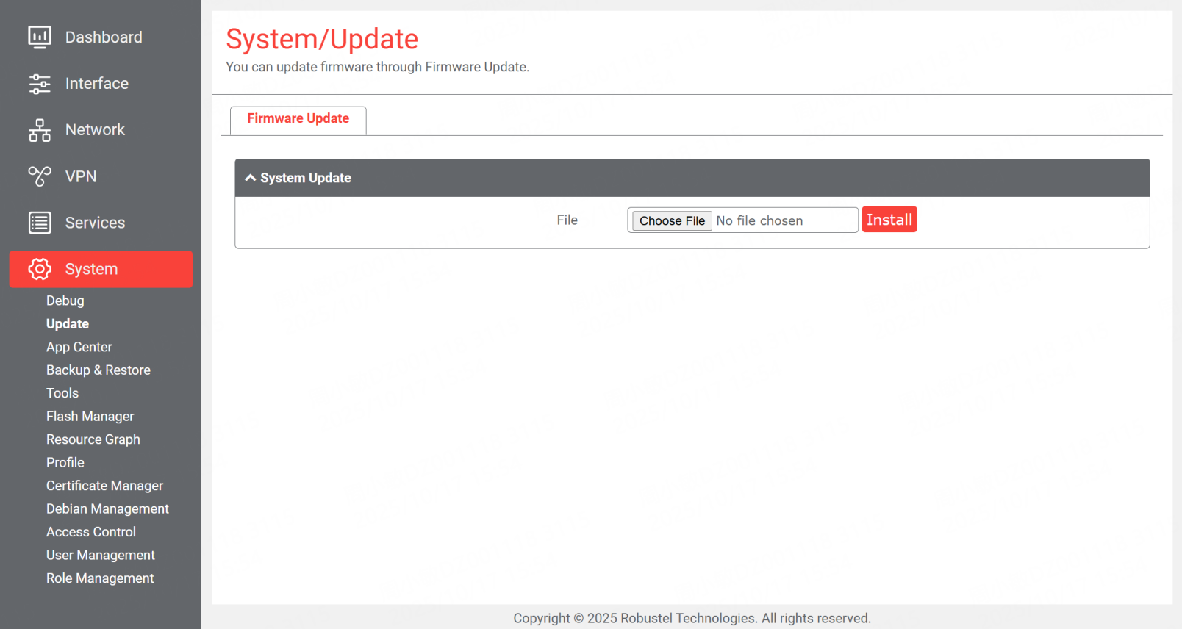Select Access Control in System menu

(x=91, y=532)
